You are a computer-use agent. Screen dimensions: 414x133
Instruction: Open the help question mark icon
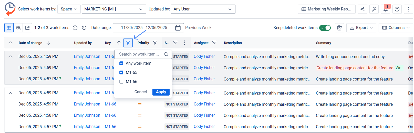click(397, 9)
